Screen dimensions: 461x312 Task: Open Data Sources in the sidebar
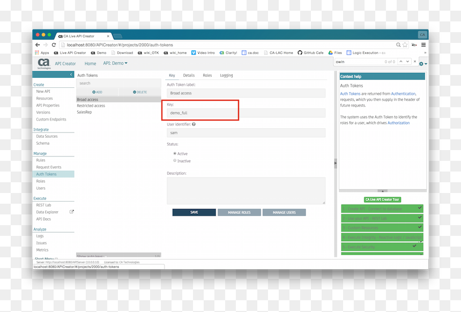47,136
